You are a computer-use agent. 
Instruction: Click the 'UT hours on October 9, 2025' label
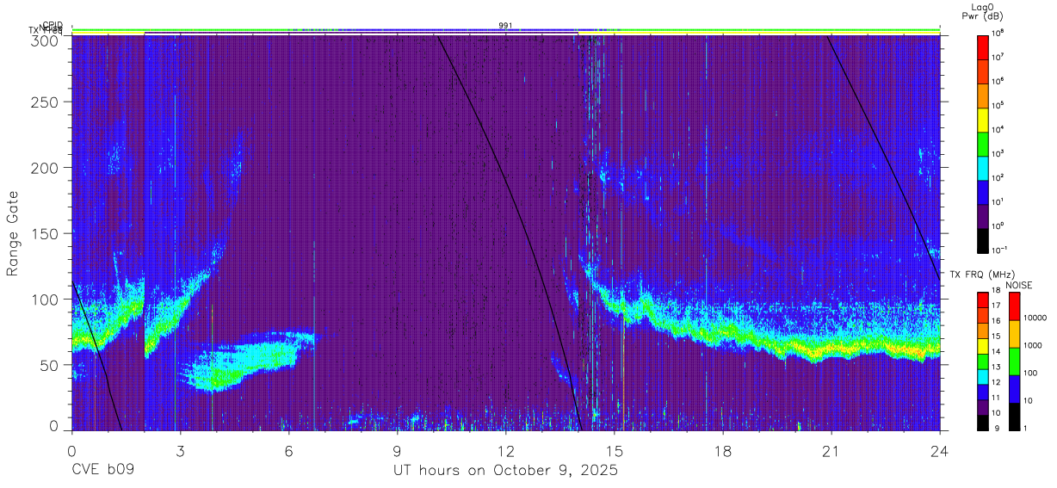pyautogui.click(x=505, y=471)
